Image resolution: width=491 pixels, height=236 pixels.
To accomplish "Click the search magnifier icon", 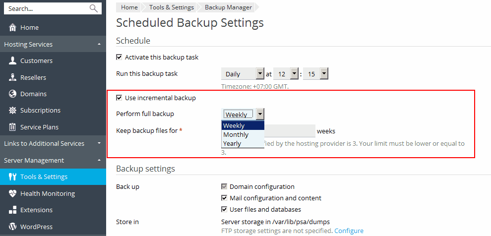I will [x=94, y=8].
